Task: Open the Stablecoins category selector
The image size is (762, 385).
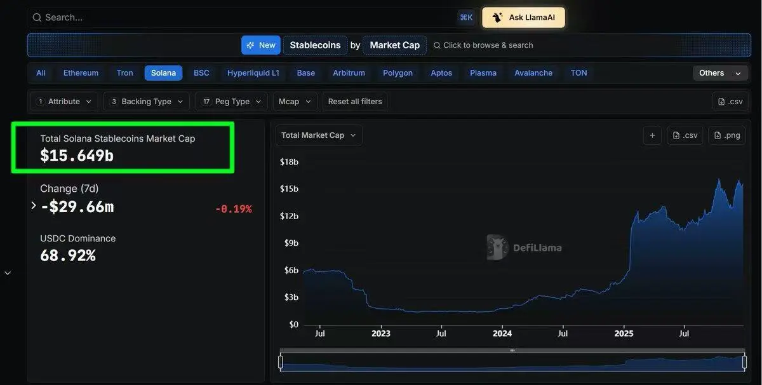Action: 315,45
